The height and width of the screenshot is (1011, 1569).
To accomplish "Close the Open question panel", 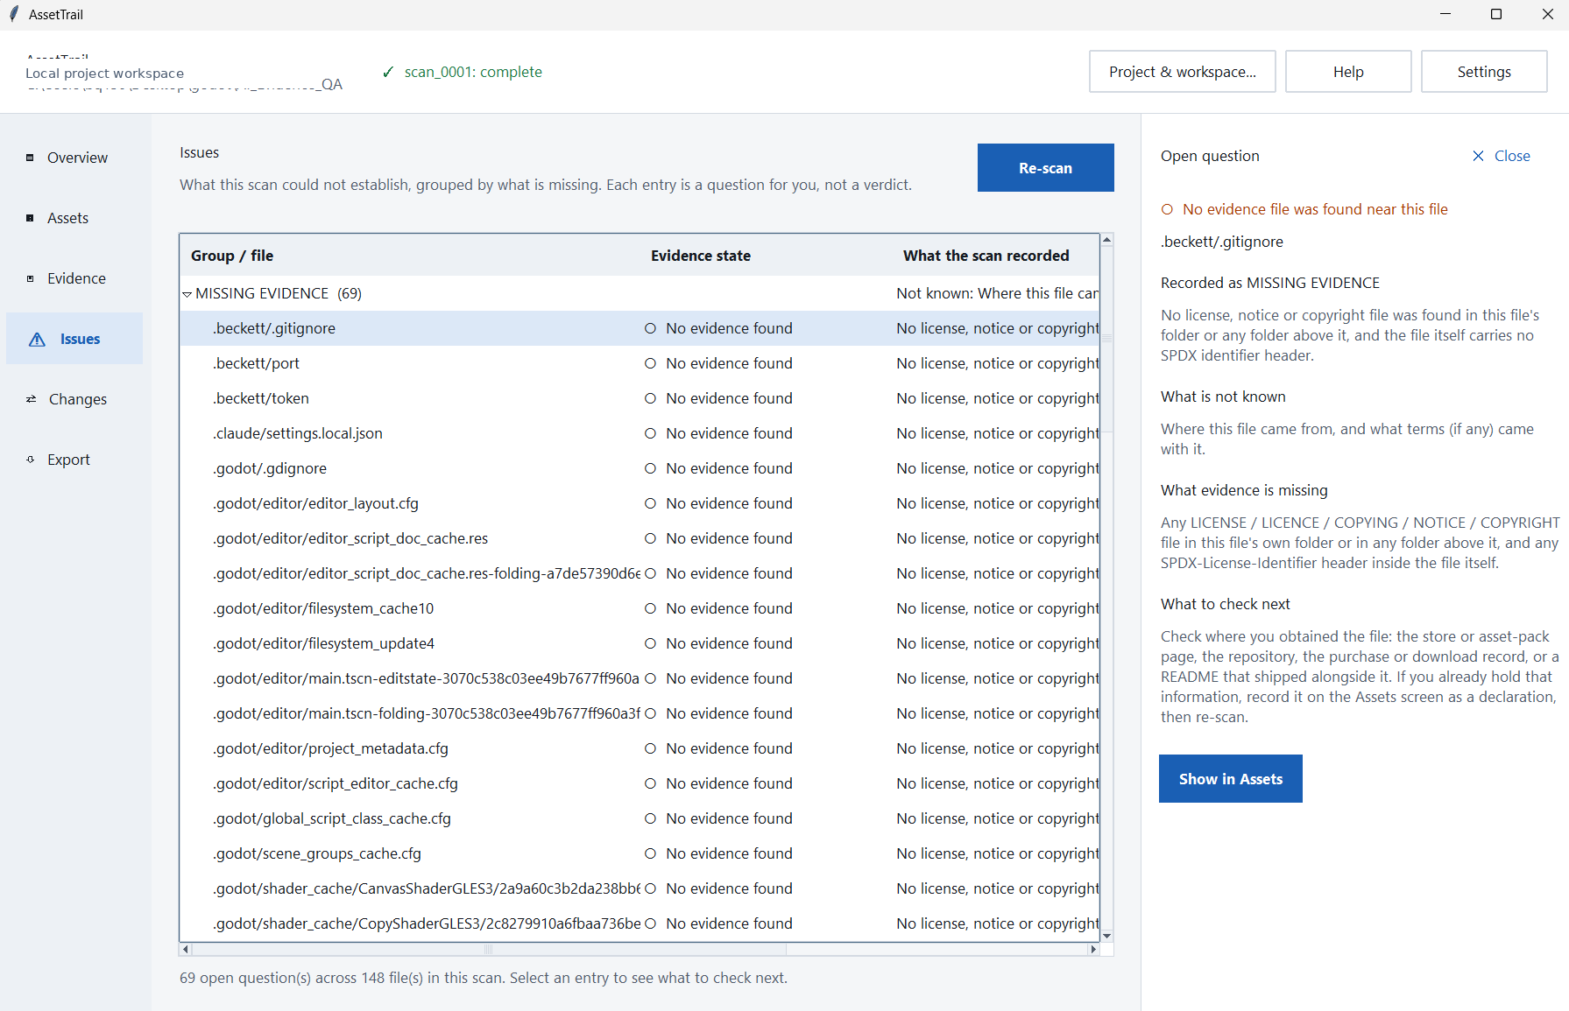I will coord(1502,156).
